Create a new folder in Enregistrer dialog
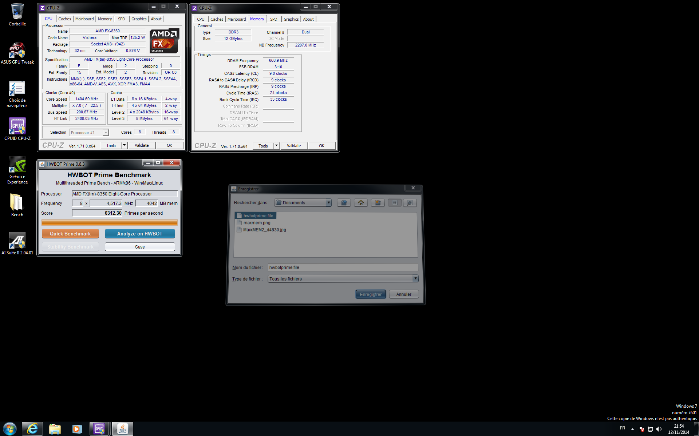 378,203
